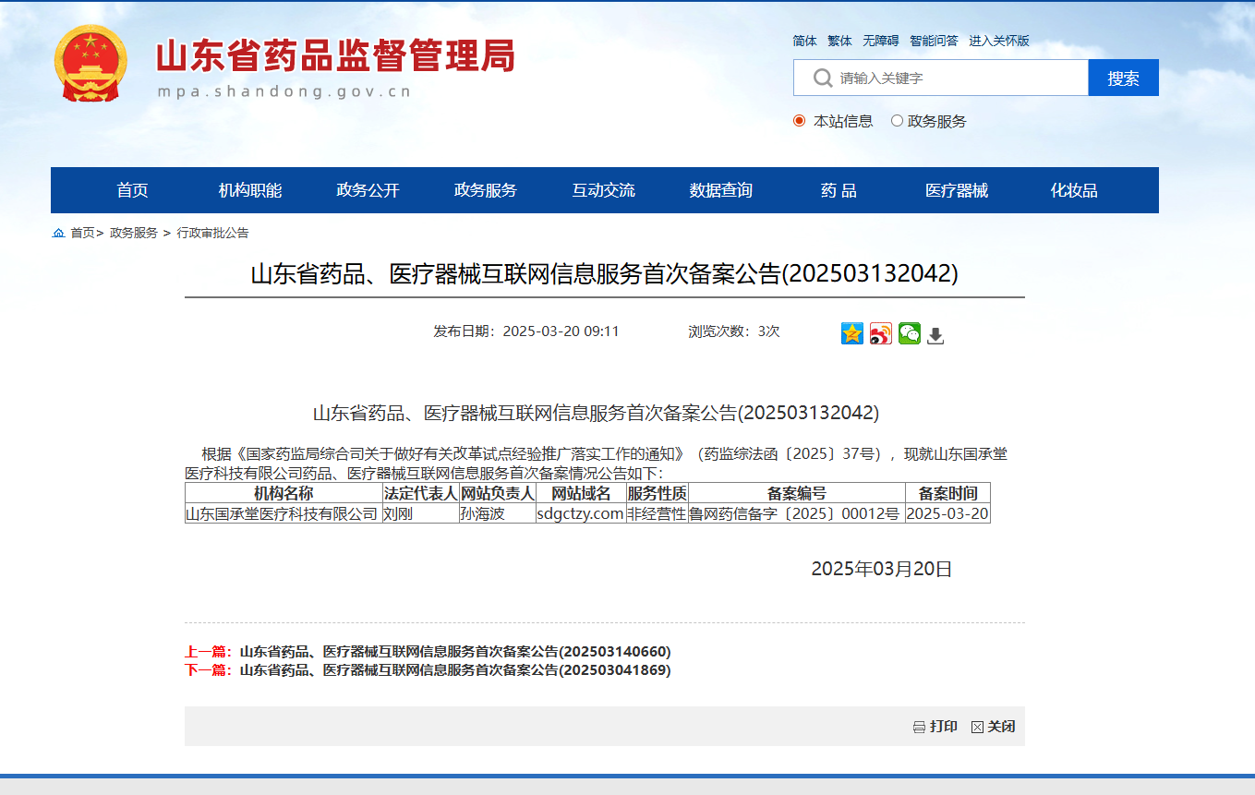
Task: Click the keyword search input field
Action: [951, 78]
